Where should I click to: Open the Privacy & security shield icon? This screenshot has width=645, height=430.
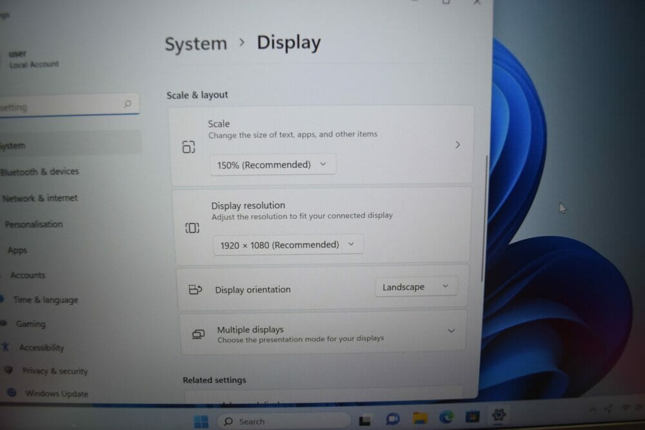[x=8, y=369]
